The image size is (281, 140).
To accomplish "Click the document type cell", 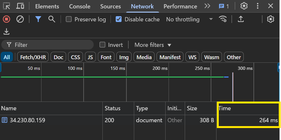I will coord(149,120).
